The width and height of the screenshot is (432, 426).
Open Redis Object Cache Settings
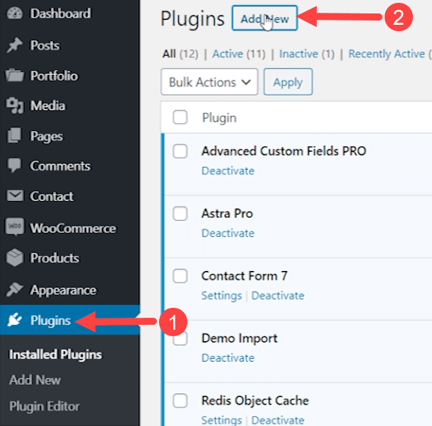pyautogui.click(x=221, y=420)
